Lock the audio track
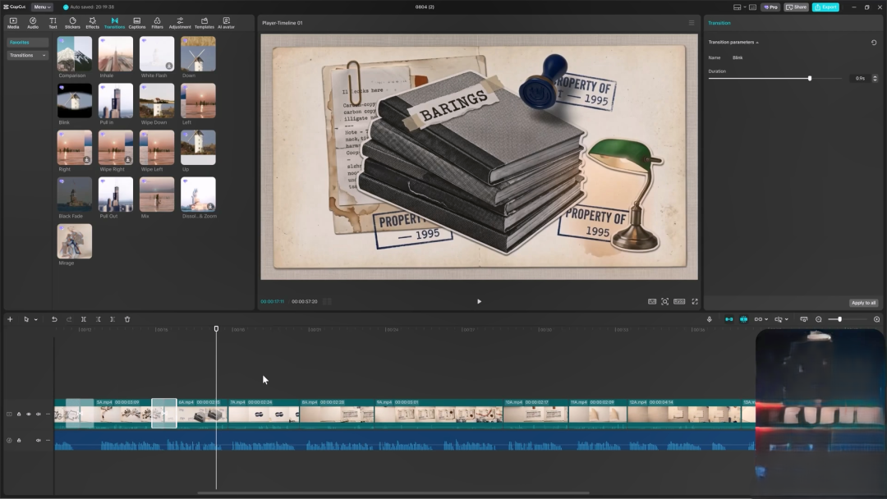 (19, 440)
